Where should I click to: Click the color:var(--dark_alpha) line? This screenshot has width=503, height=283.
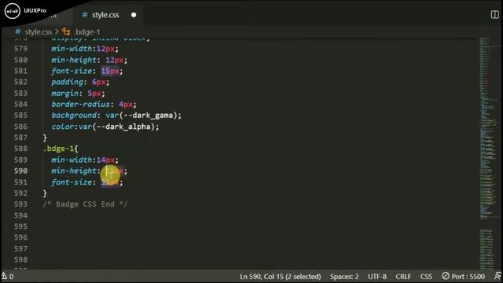pos(105,127)
